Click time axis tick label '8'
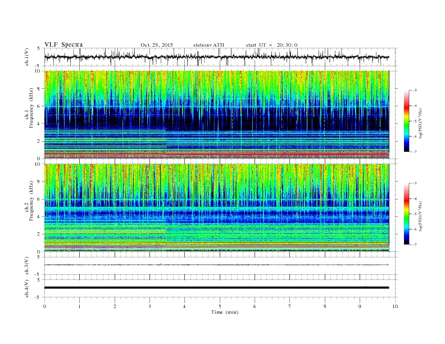The width and height of the screenshot is (445, 344). pyautogui.click(x=325, y=306)
